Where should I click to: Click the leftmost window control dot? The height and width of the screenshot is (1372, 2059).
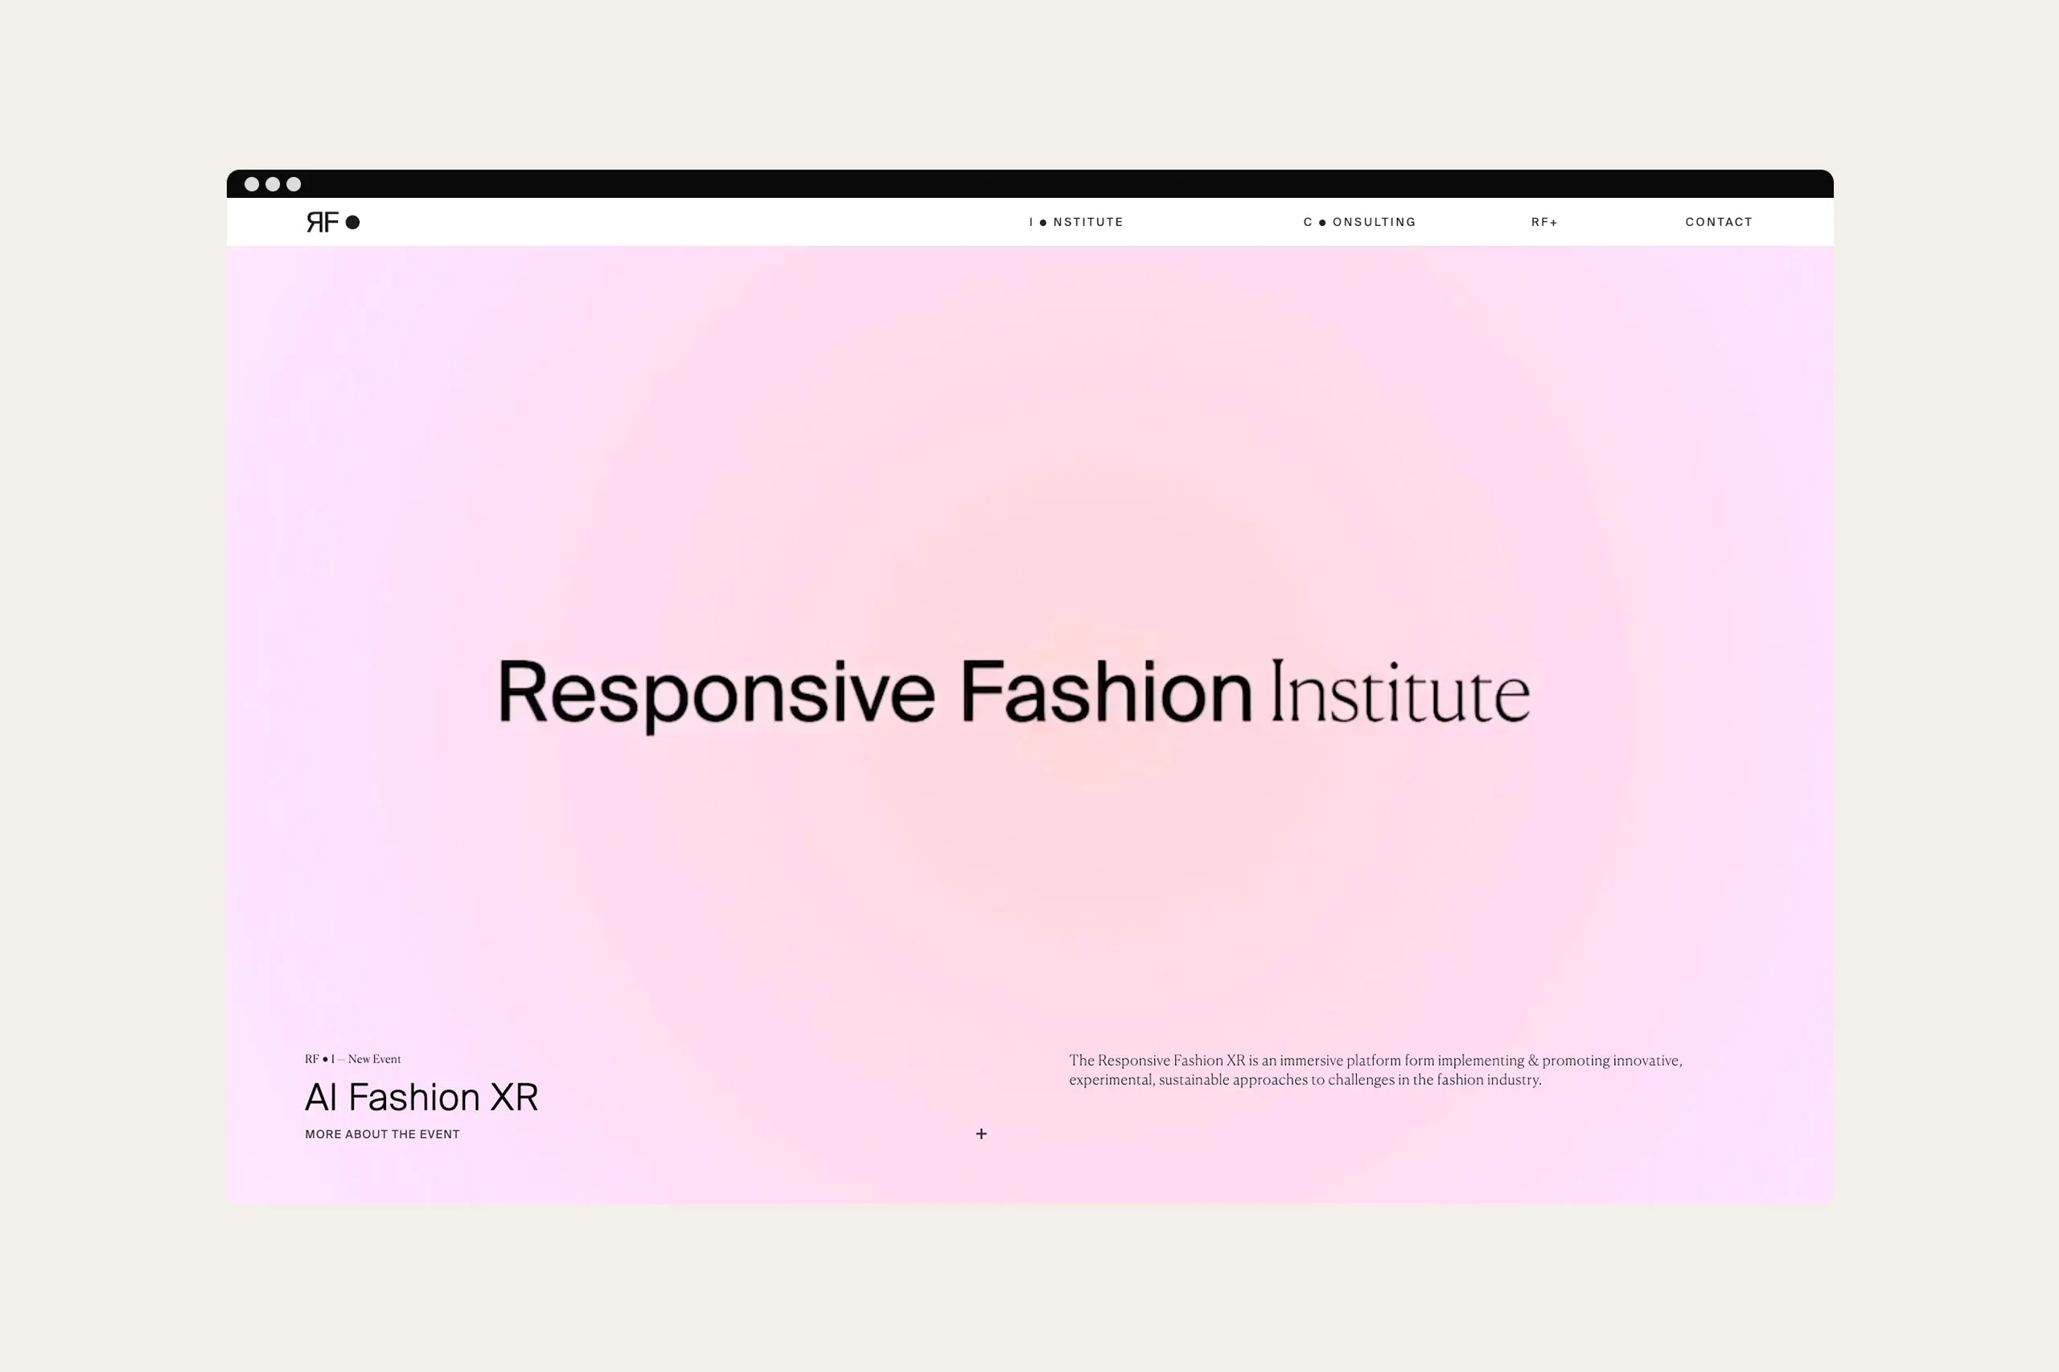coord(253,183)
